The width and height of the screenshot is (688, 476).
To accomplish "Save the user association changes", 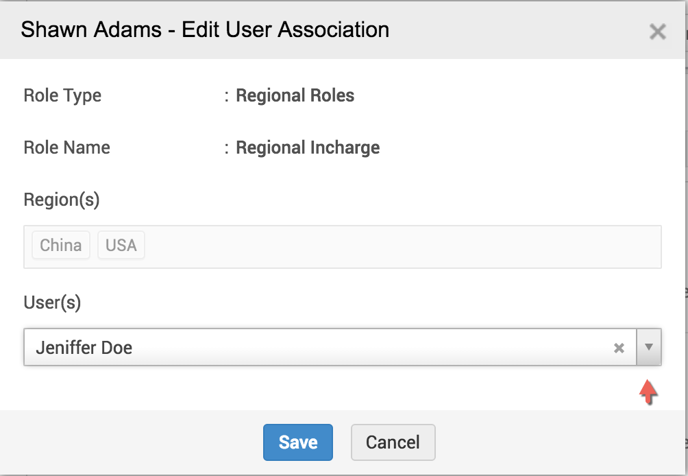I will pyautogui.click(x=298, y=442).
